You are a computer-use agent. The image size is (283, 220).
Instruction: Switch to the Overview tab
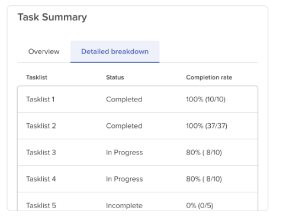44,51
